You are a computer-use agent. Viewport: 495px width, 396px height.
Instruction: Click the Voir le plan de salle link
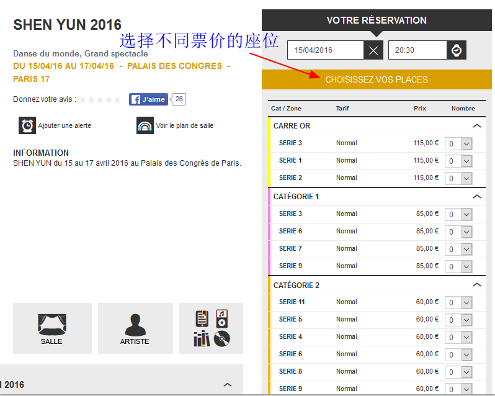(184, 125)
